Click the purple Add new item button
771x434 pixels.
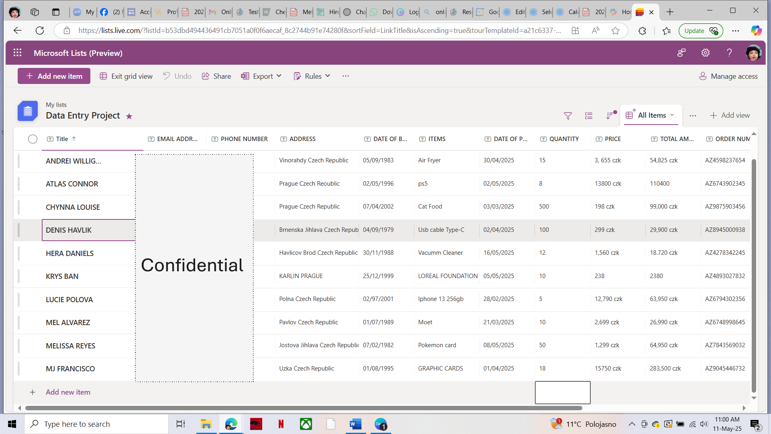(54, 76)
